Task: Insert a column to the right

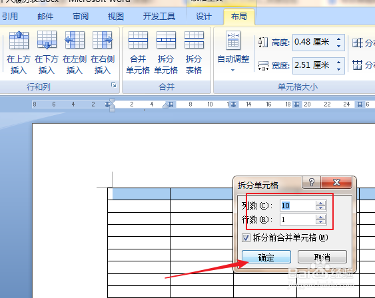Action: tap(103, 53)
